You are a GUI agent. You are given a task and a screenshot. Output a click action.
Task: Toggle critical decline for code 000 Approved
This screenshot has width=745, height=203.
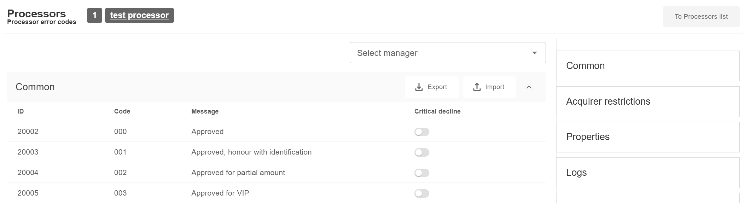[422, 132]
